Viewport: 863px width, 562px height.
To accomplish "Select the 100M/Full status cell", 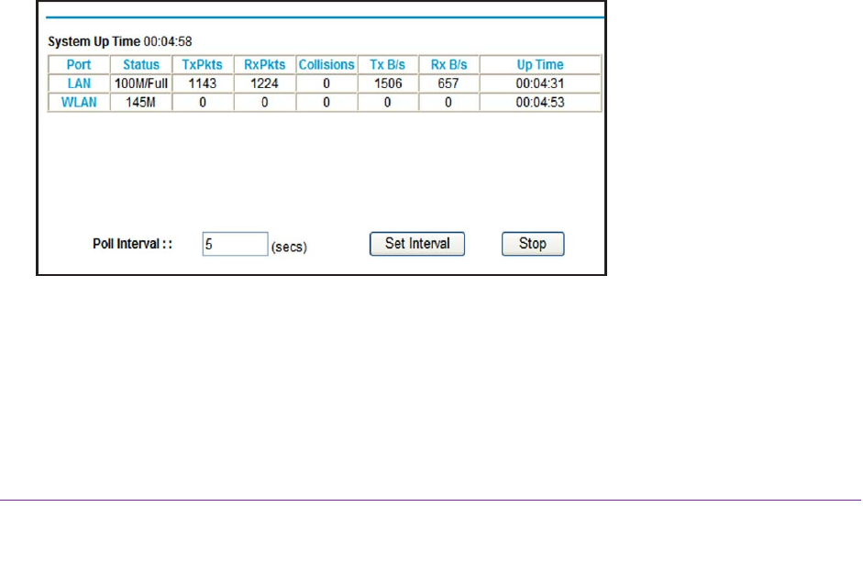I will tap(141, 83).
